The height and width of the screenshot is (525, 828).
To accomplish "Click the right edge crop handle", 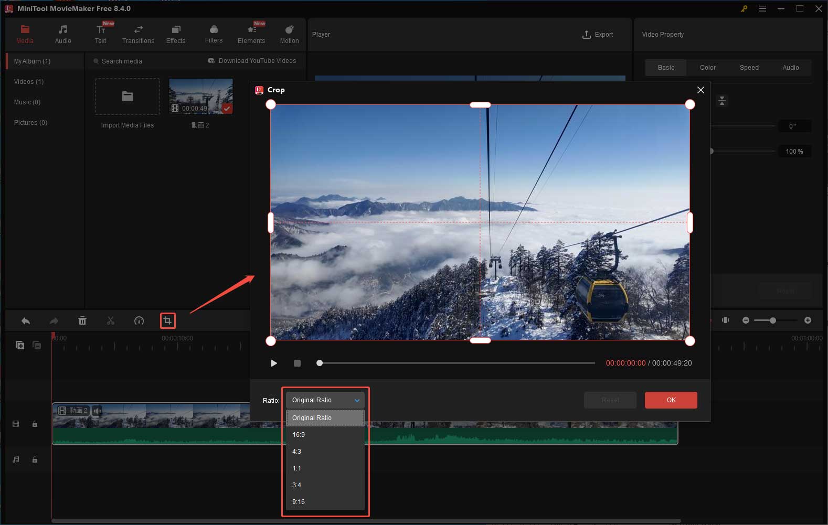I will (690, 222).
